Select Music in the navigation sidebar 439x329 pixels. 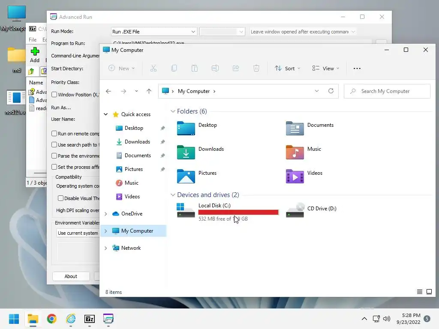[131, 182]
